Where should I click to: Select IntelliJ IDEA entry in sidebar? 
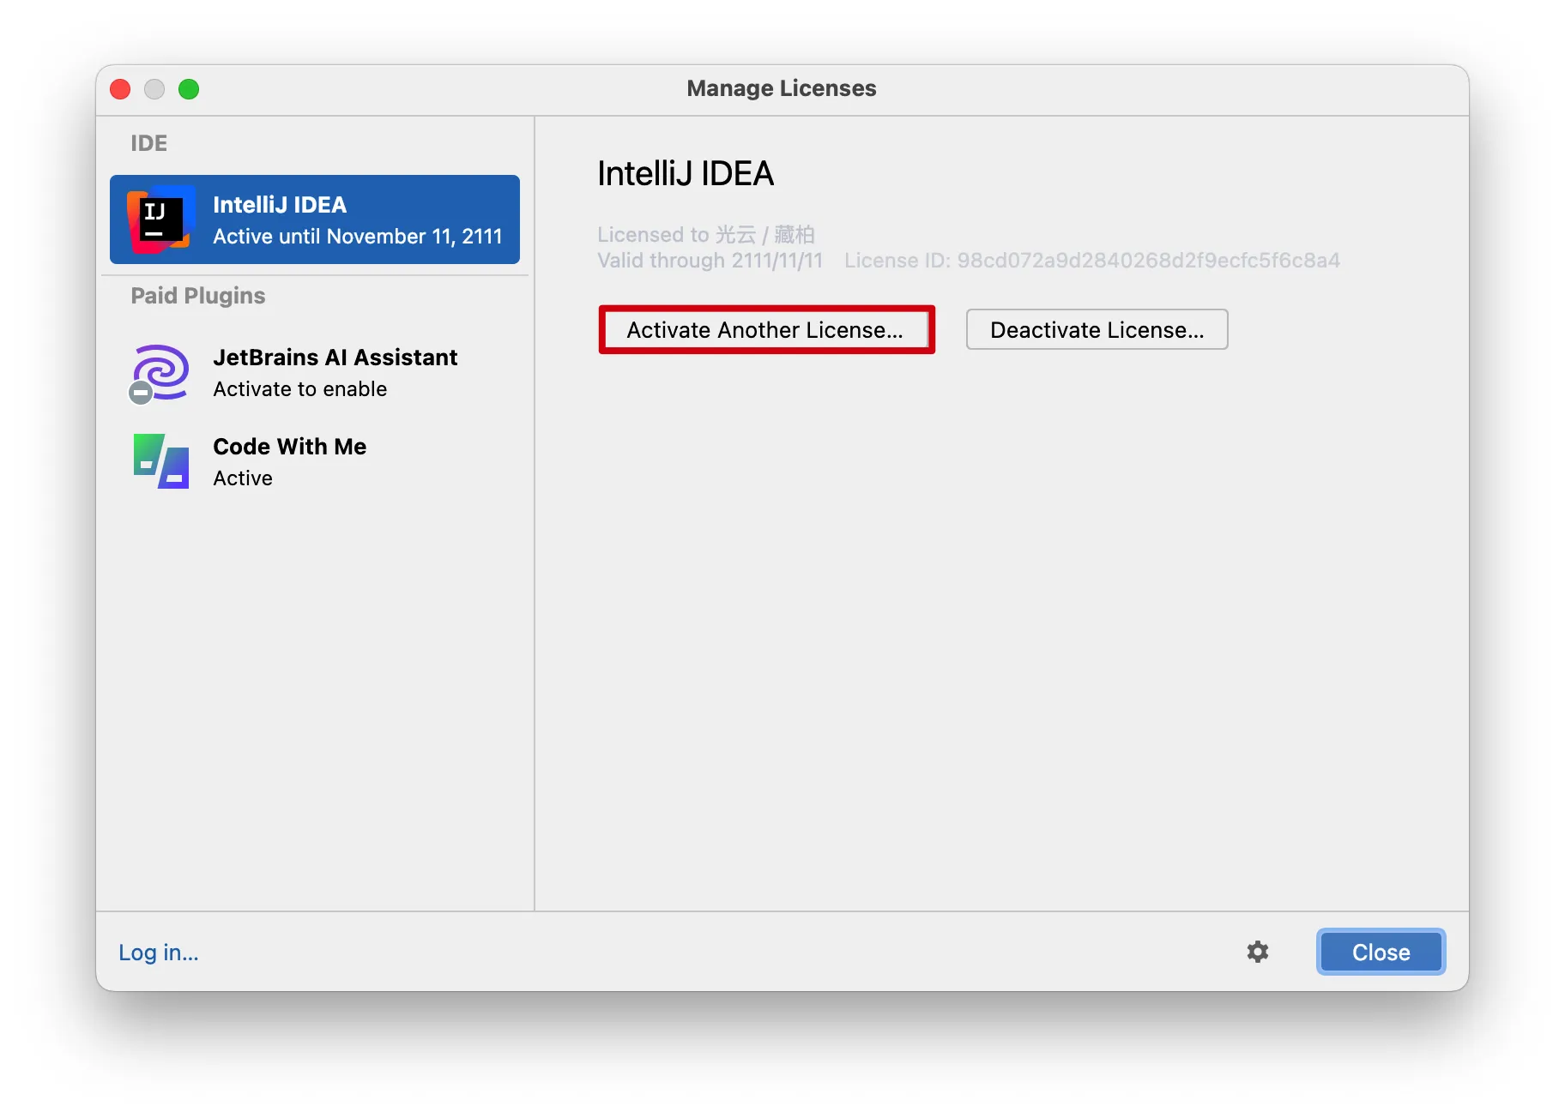[314, 219]
